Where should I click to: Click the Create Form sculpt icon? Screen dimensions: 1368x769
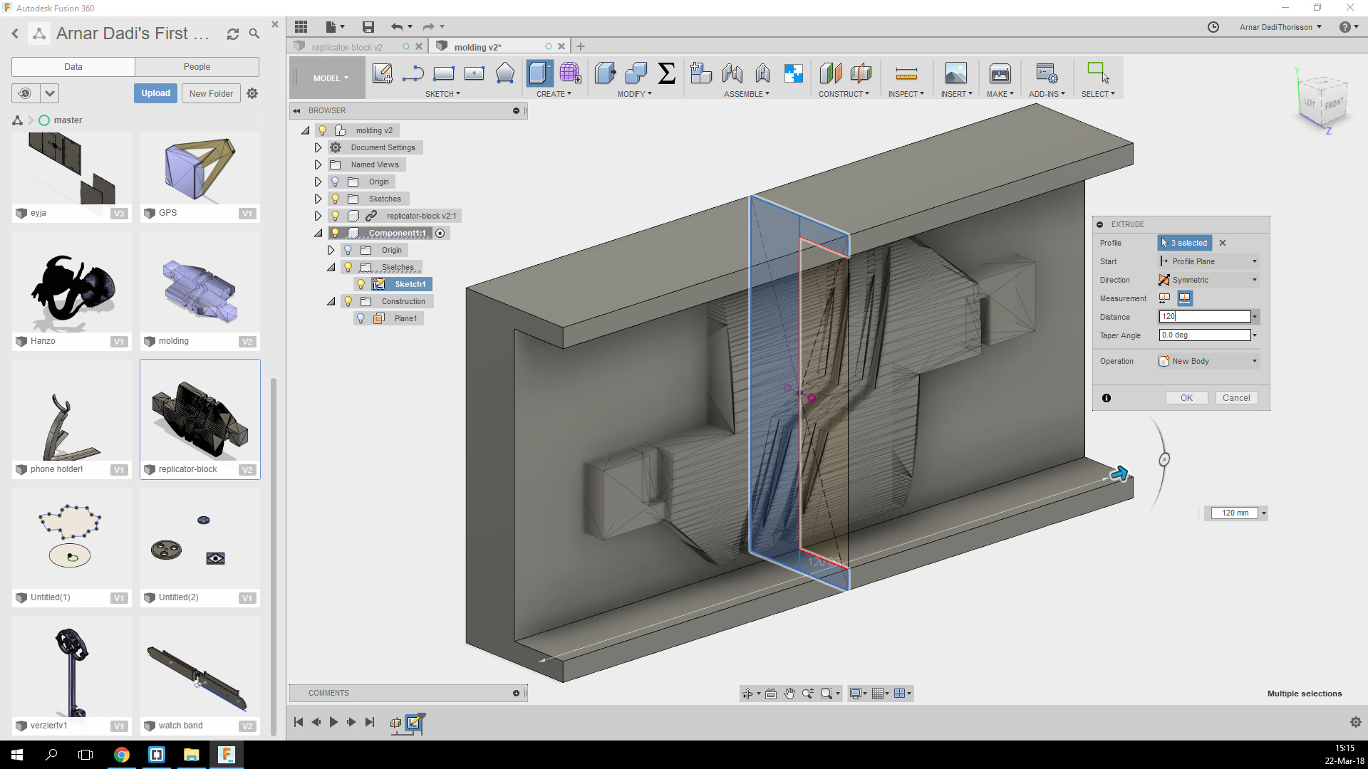click(x=569, y=73)
